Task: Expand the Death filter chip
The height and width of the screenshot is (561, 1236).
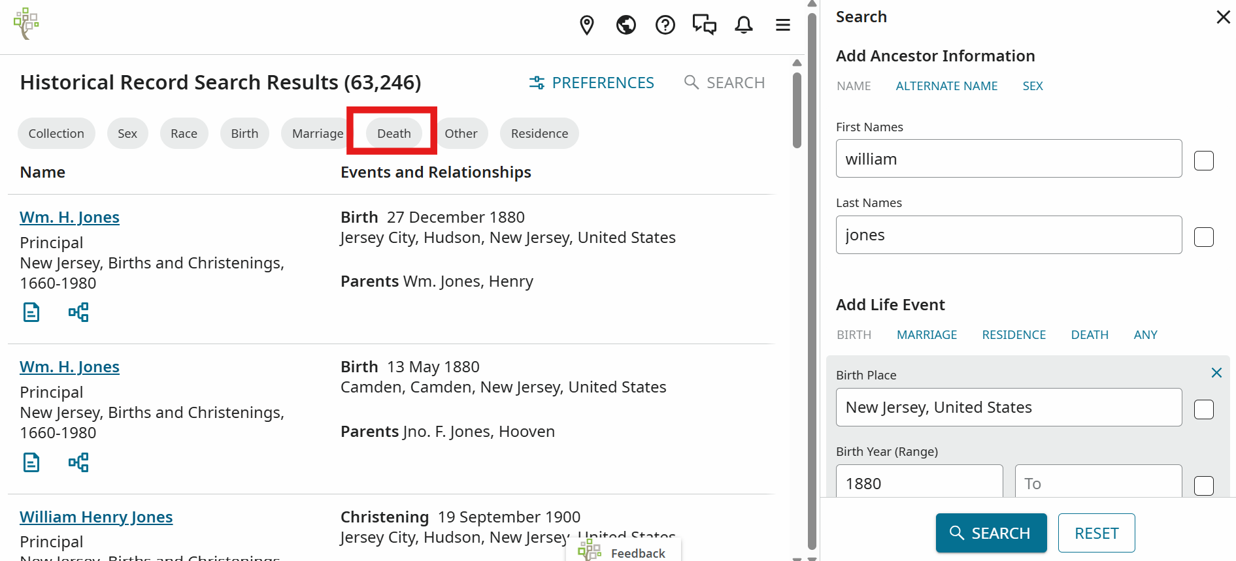Action: [x=393, y=133]
